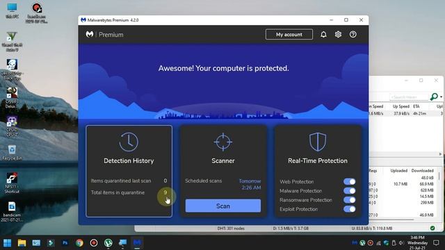Viewport: 445px width, 250px height.
Task: Disable Ransomware Protection switch
Action: pos(349,200)
